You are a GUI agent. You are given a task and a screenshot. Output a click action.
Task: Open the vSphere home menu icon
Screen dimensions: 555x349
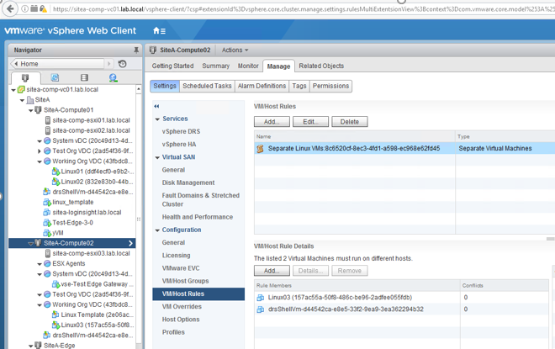157,31
